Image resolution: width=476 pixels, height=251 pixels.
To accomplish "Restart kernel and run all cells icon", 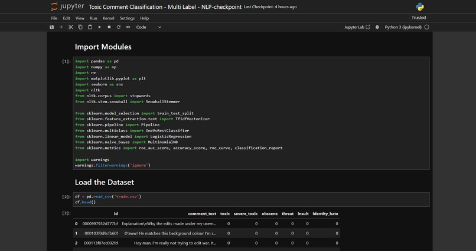I will click(128, 27).
